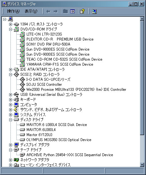This screenshot has height=175, width=146.
Task: Collapse the DVD/CD-ROM ドライブ node
Action: (x=10, y=29)
